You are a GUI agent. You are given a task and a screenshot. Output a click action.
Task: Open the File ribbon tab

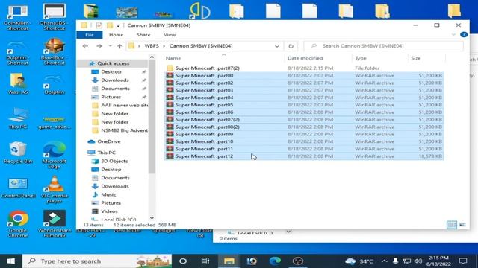coord(90,35)
